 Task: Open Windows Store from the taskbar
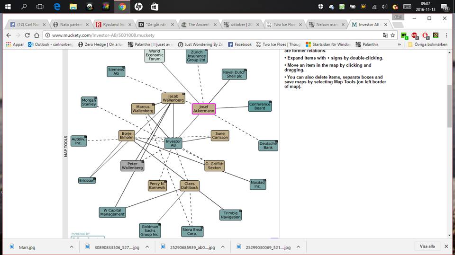point(154,7)
